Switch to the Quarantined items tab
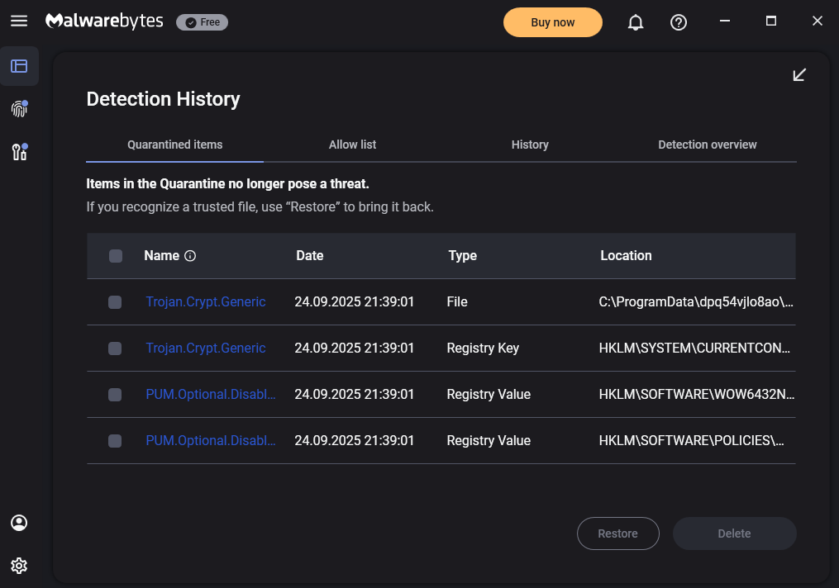The height and width of the screenshot is (588, 839). [x=175, y=145]
